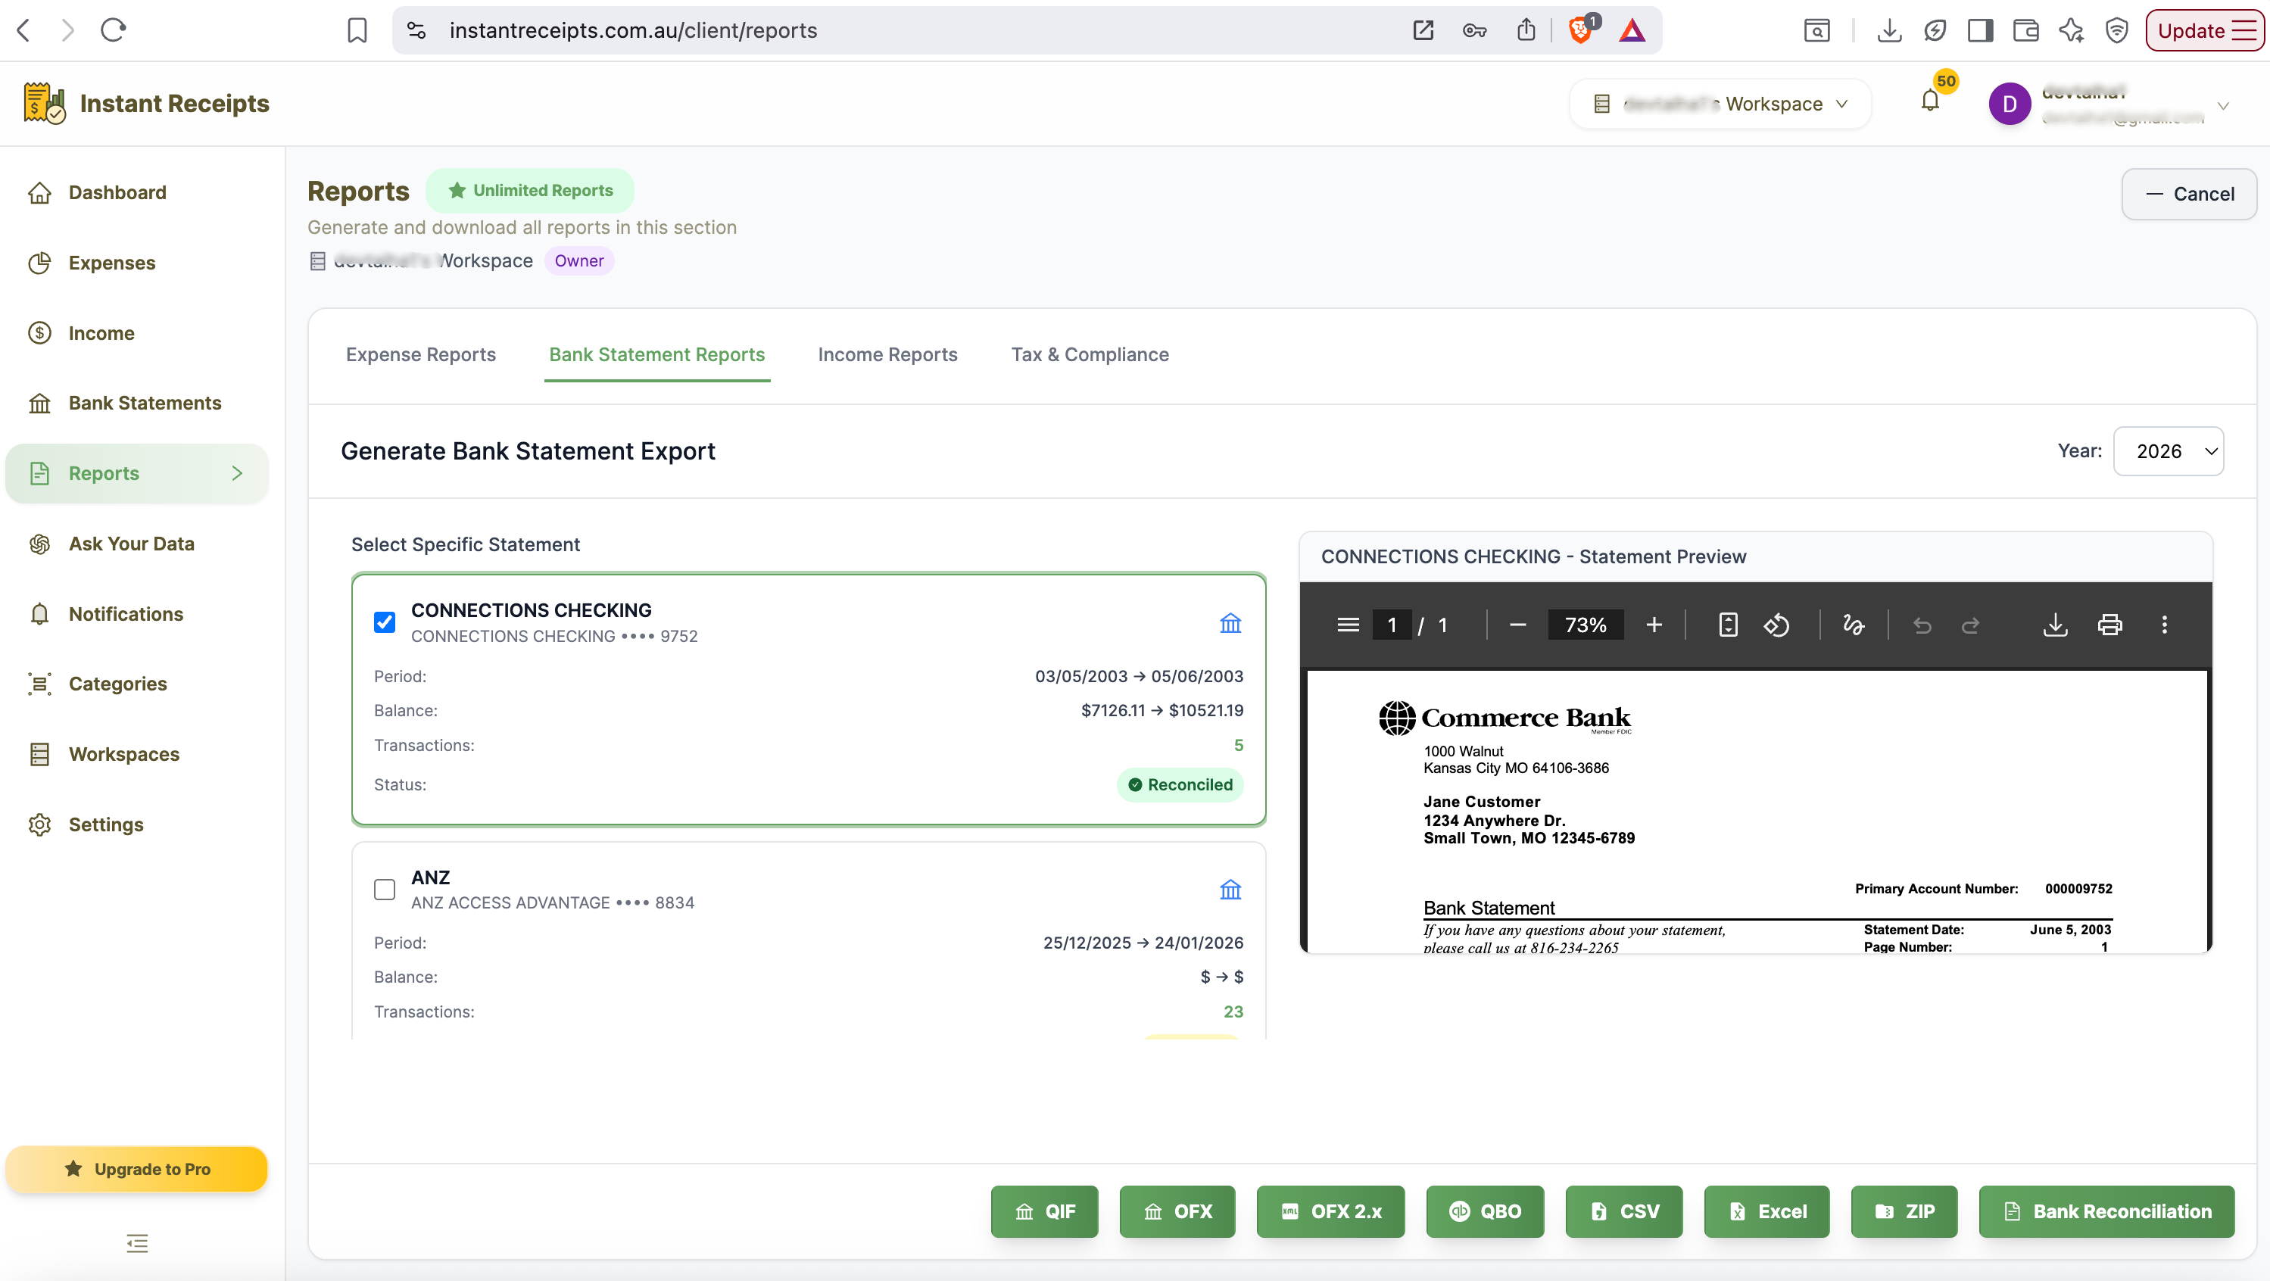Export statement as QIF

pyautogui.click(x=1044, y=1211)
